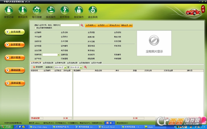
Task: Click the 添加会员[F8] button
Action: pyautogui.click(x=115, y=25)
